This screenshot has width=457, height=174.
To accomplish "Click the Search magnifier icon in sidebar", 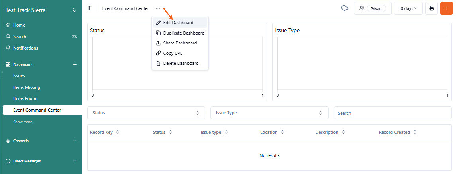I will (x=8, y=37).
